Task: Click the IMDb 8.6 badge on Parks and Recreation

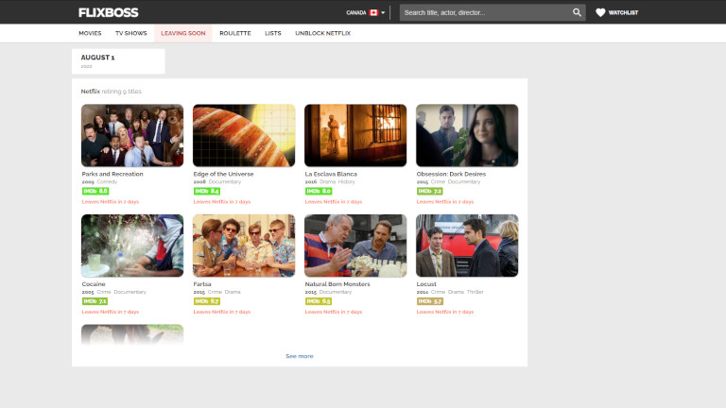Action: coord(95,191)
